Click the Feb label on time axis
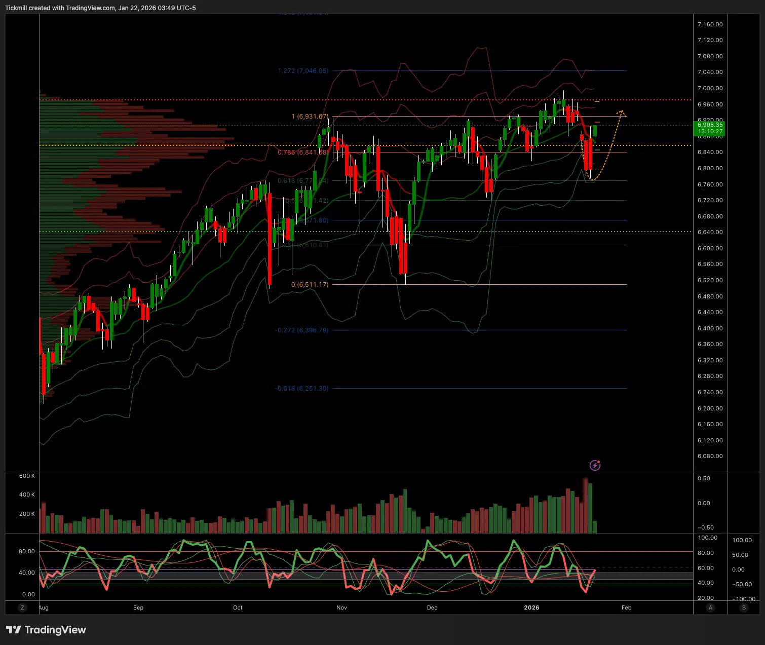Screen dimensions: 765x645 point(626,608)
